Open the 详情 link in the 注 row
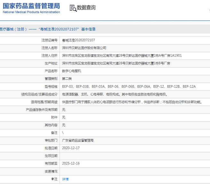 tap(65, 179)
